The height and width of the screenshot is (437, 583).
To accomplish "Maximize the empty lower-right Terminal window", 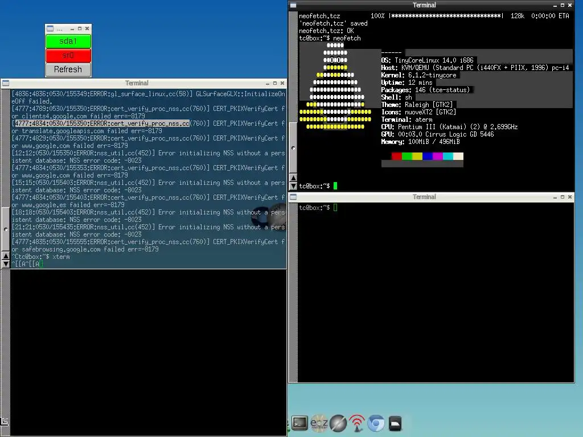I will [x=562, y=197].
